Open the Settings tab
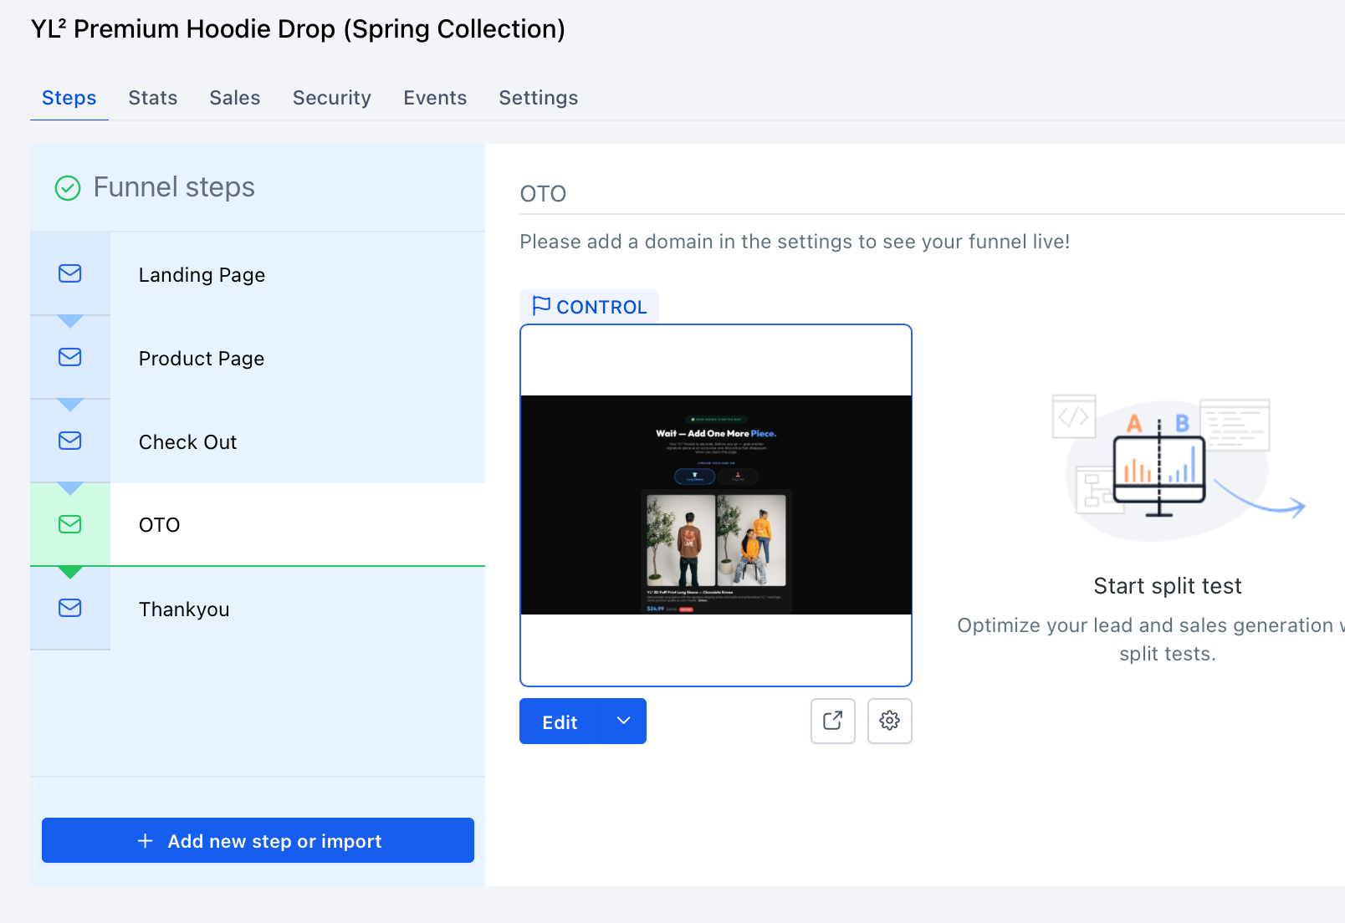Viewport: 1345px width, 923px height. click(539, 98)
